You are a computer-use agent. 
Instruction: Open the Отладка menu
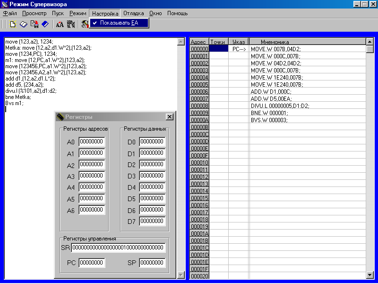pyautogui.click(x=134, y=13)
